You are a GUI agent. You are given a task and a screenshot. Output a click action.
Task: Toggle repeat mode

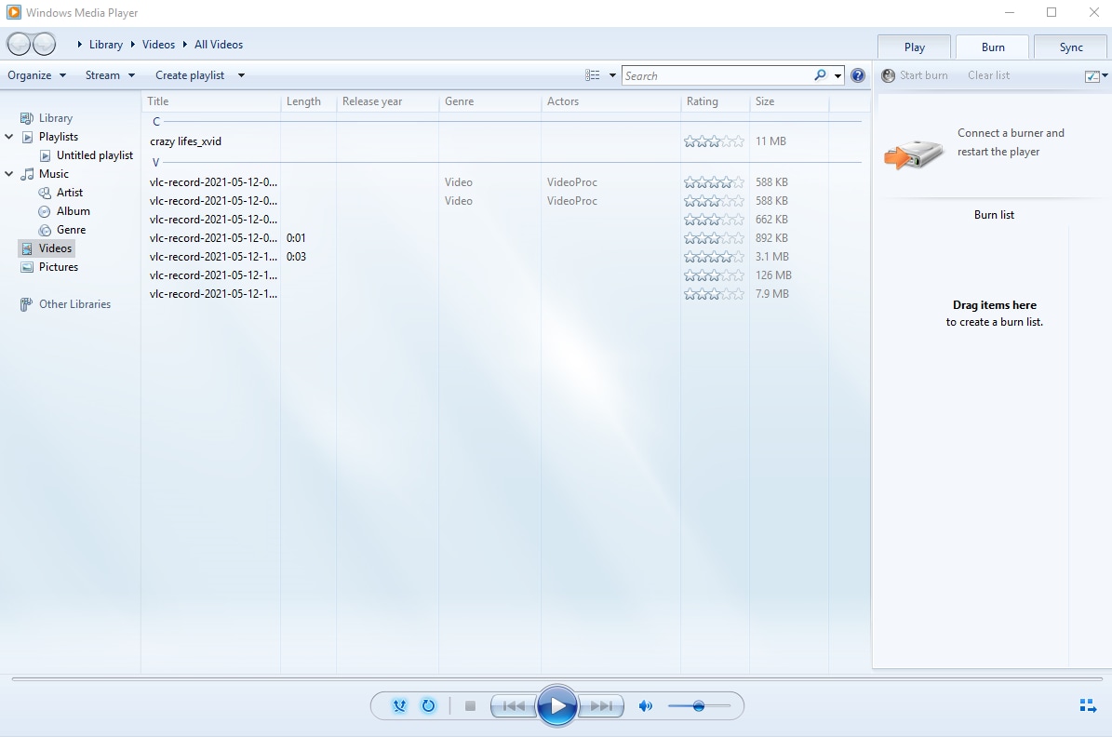point(428,705)
